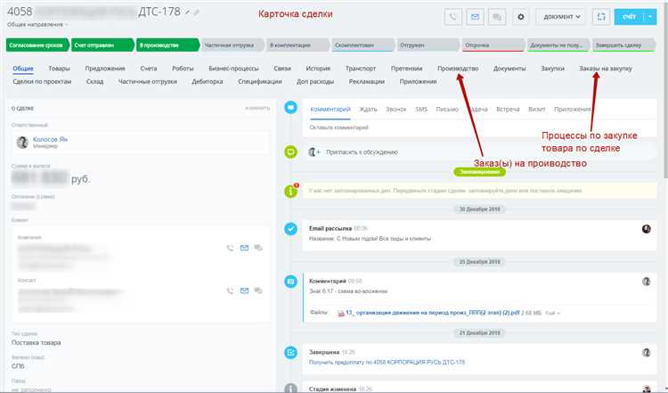Screen dimensions: 668x393
Task: Click PDF file icon in comment attachment
Action: tap(341, 314)
